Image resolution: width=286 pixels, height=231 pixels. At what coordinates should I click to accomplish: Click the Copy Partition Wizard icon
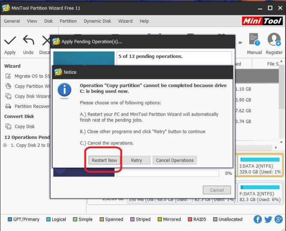pos(8,86)
